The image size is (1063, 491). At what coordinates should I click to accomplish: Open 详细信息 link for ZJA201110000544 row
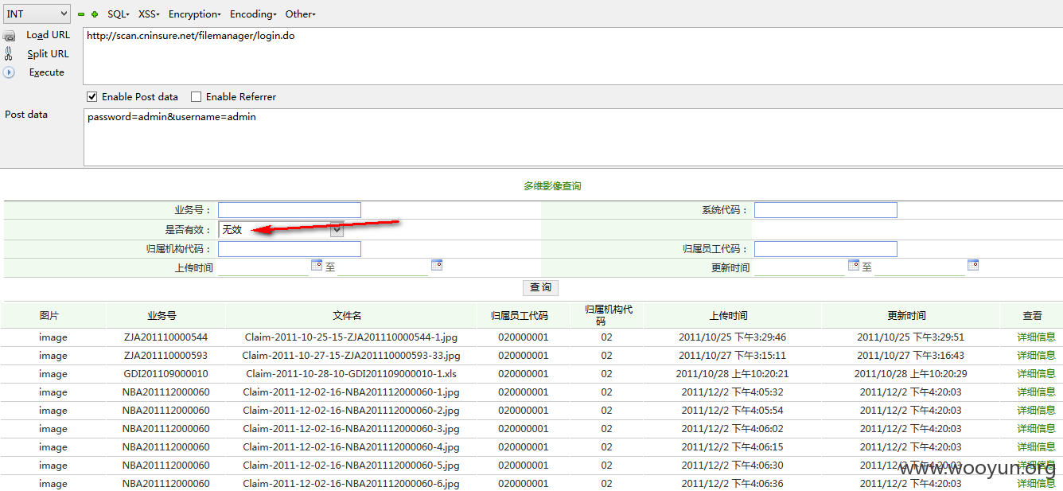point(1036,337)
